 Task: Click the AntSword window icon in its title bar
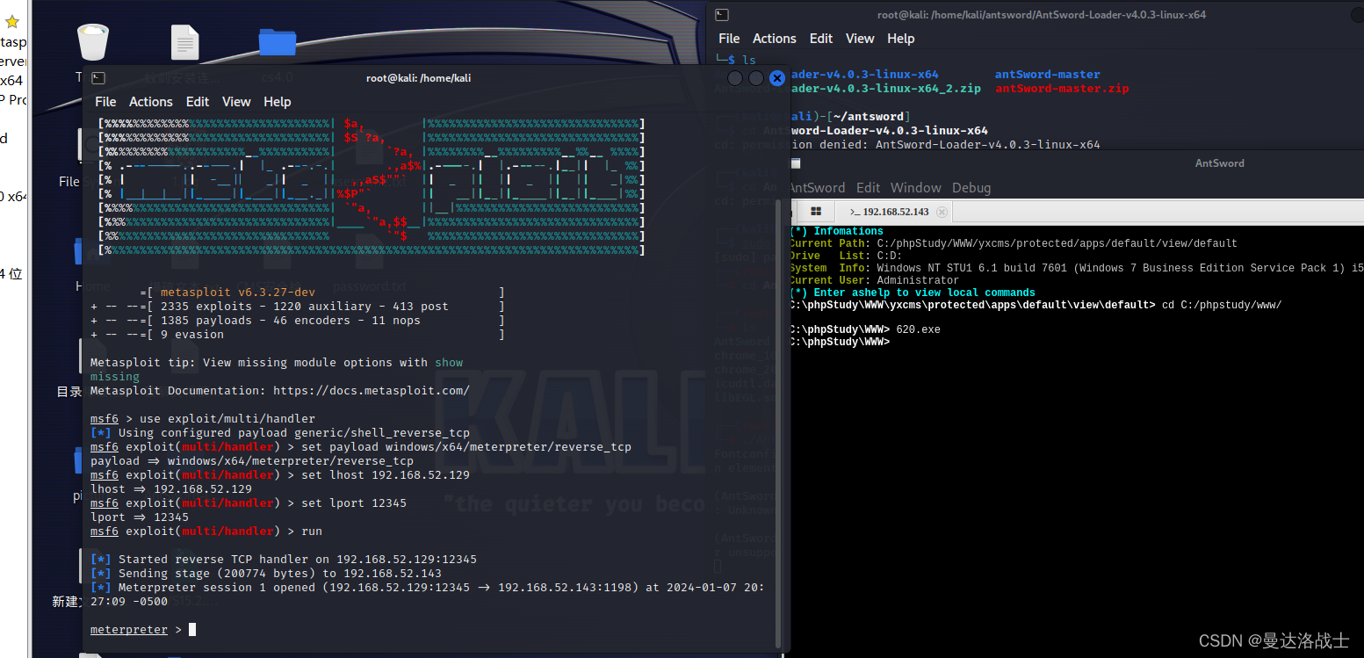coord(796,163)
